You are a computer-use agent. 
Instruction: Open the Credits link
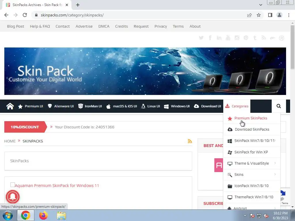point(122,26)
